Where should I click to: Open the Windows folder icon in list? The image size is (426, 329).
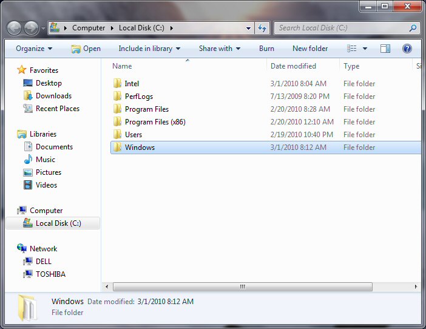pyautogui.click(x=118, y=148)
